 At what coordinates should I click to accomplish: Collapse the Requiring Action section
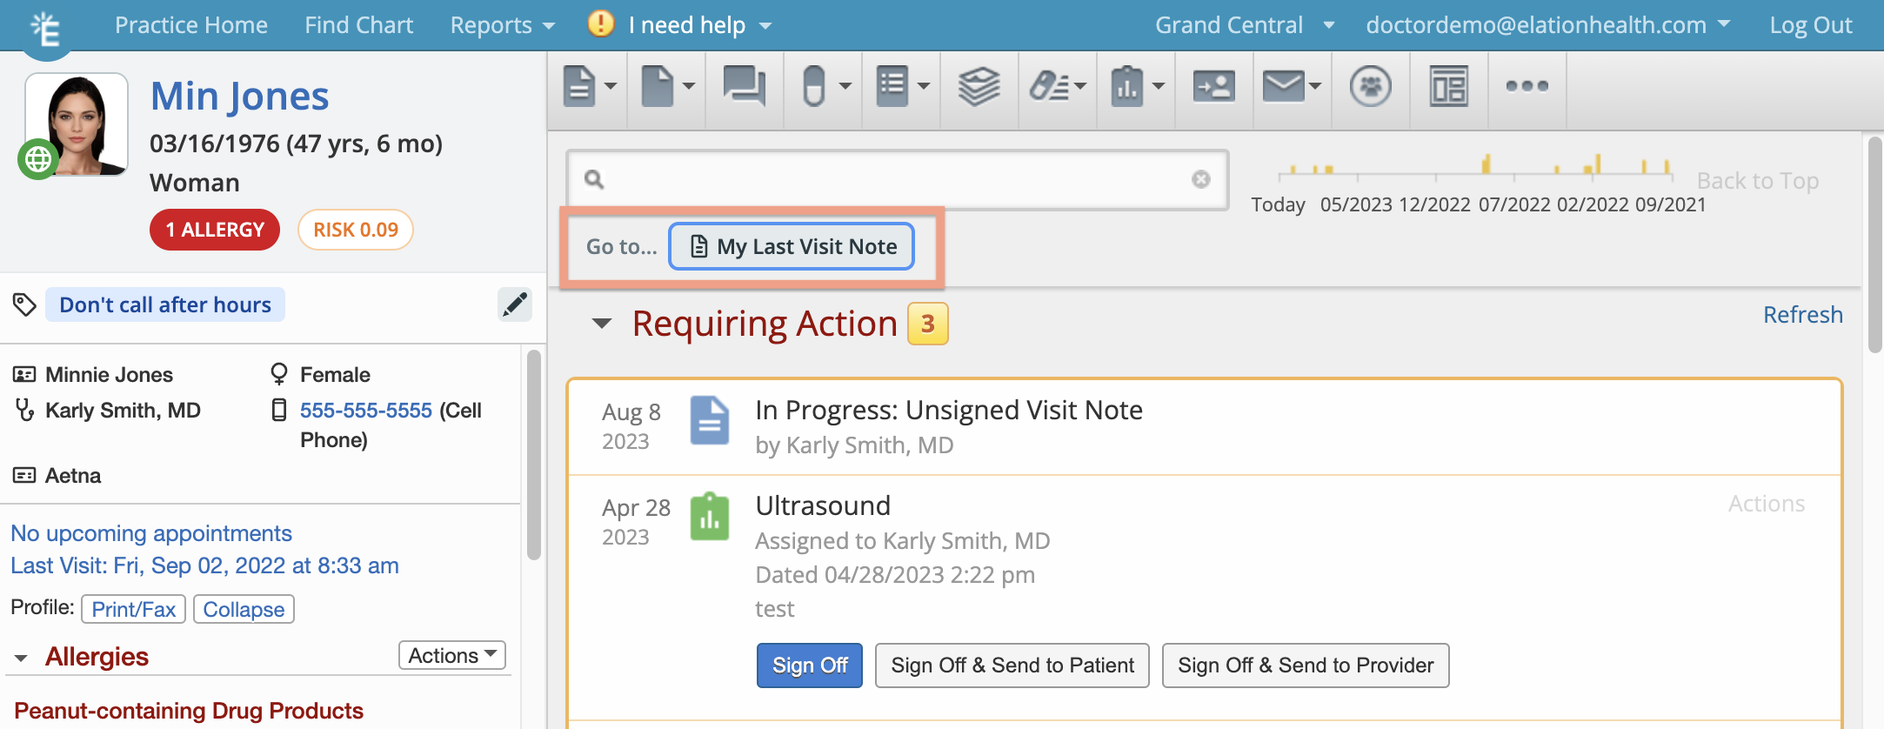point(601,324)
